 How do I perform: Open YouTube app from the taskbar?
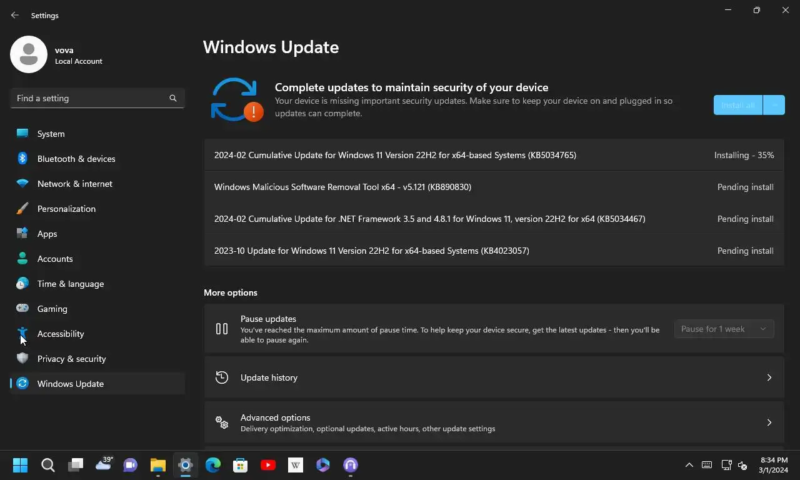268,465
